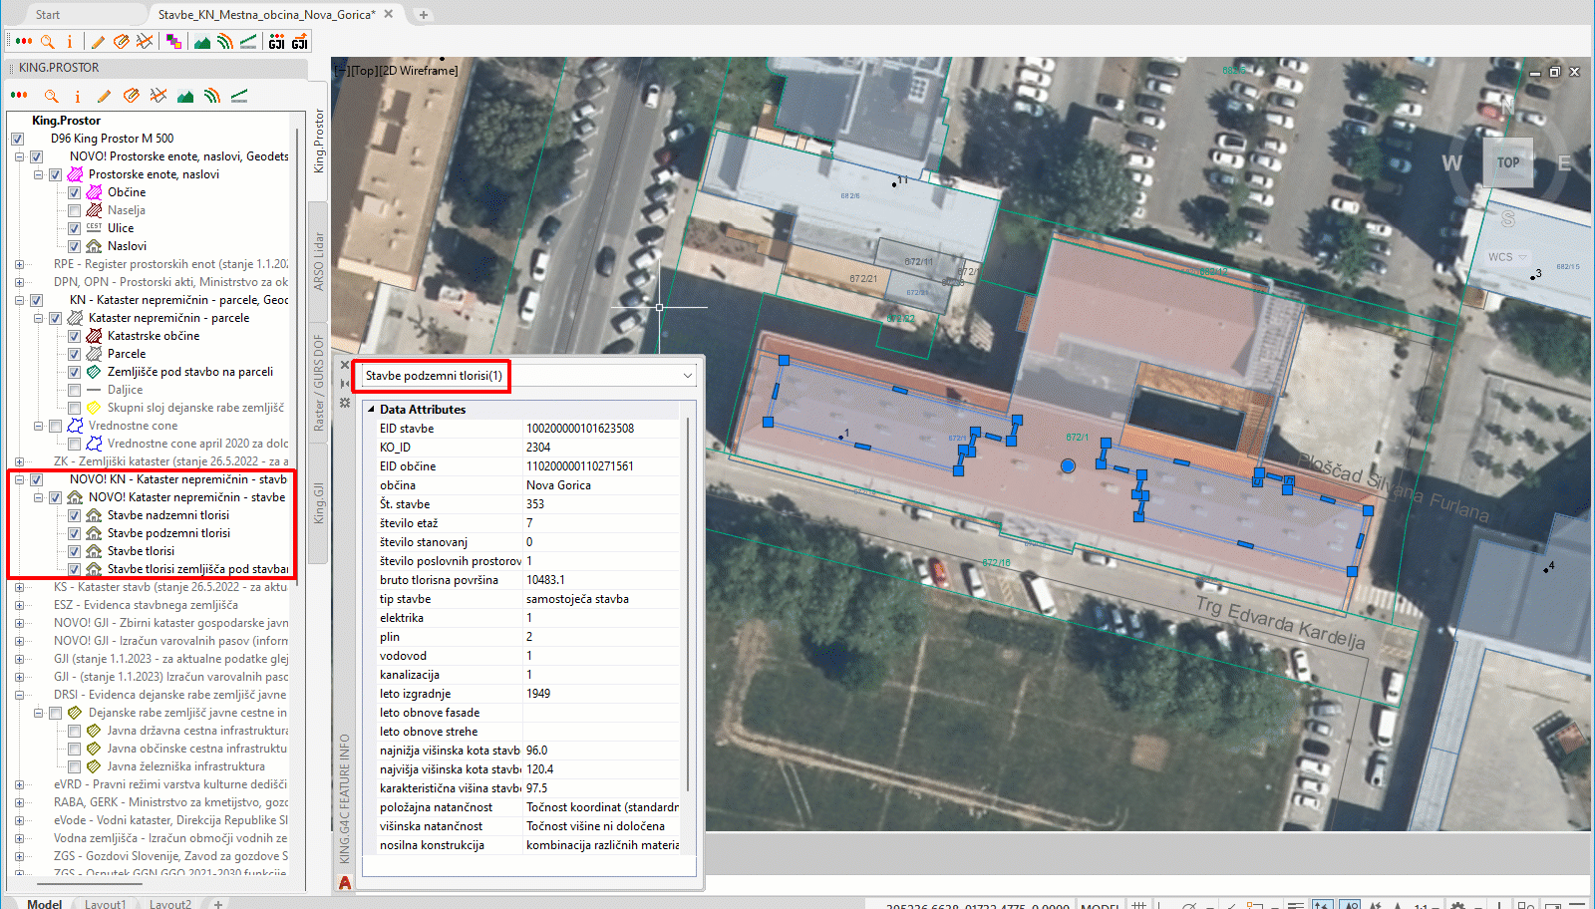Click the green-orange arcs icon in the top toolbar

(225, 41)
